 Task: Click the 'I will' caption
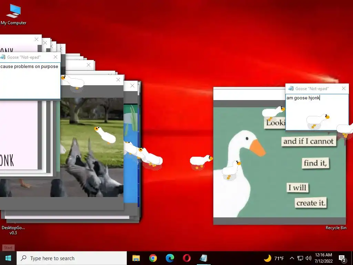coord(297,187)
